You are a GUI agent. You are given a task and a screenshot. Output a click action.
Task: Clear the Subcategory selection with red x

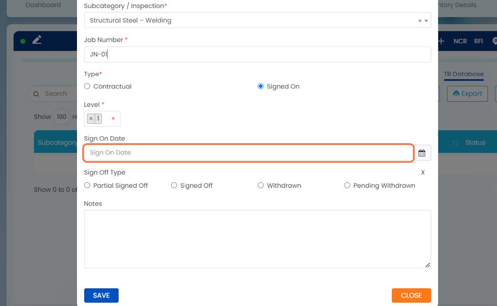tap(420, 21)
